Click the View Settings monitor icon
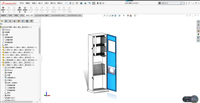 [x=135, y=16]
